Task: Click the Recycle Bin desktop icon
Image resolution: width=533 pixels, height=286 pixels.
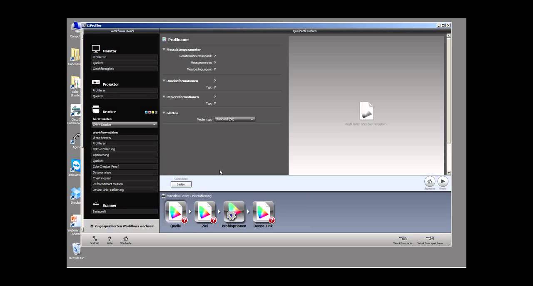Action: [76, 249]
